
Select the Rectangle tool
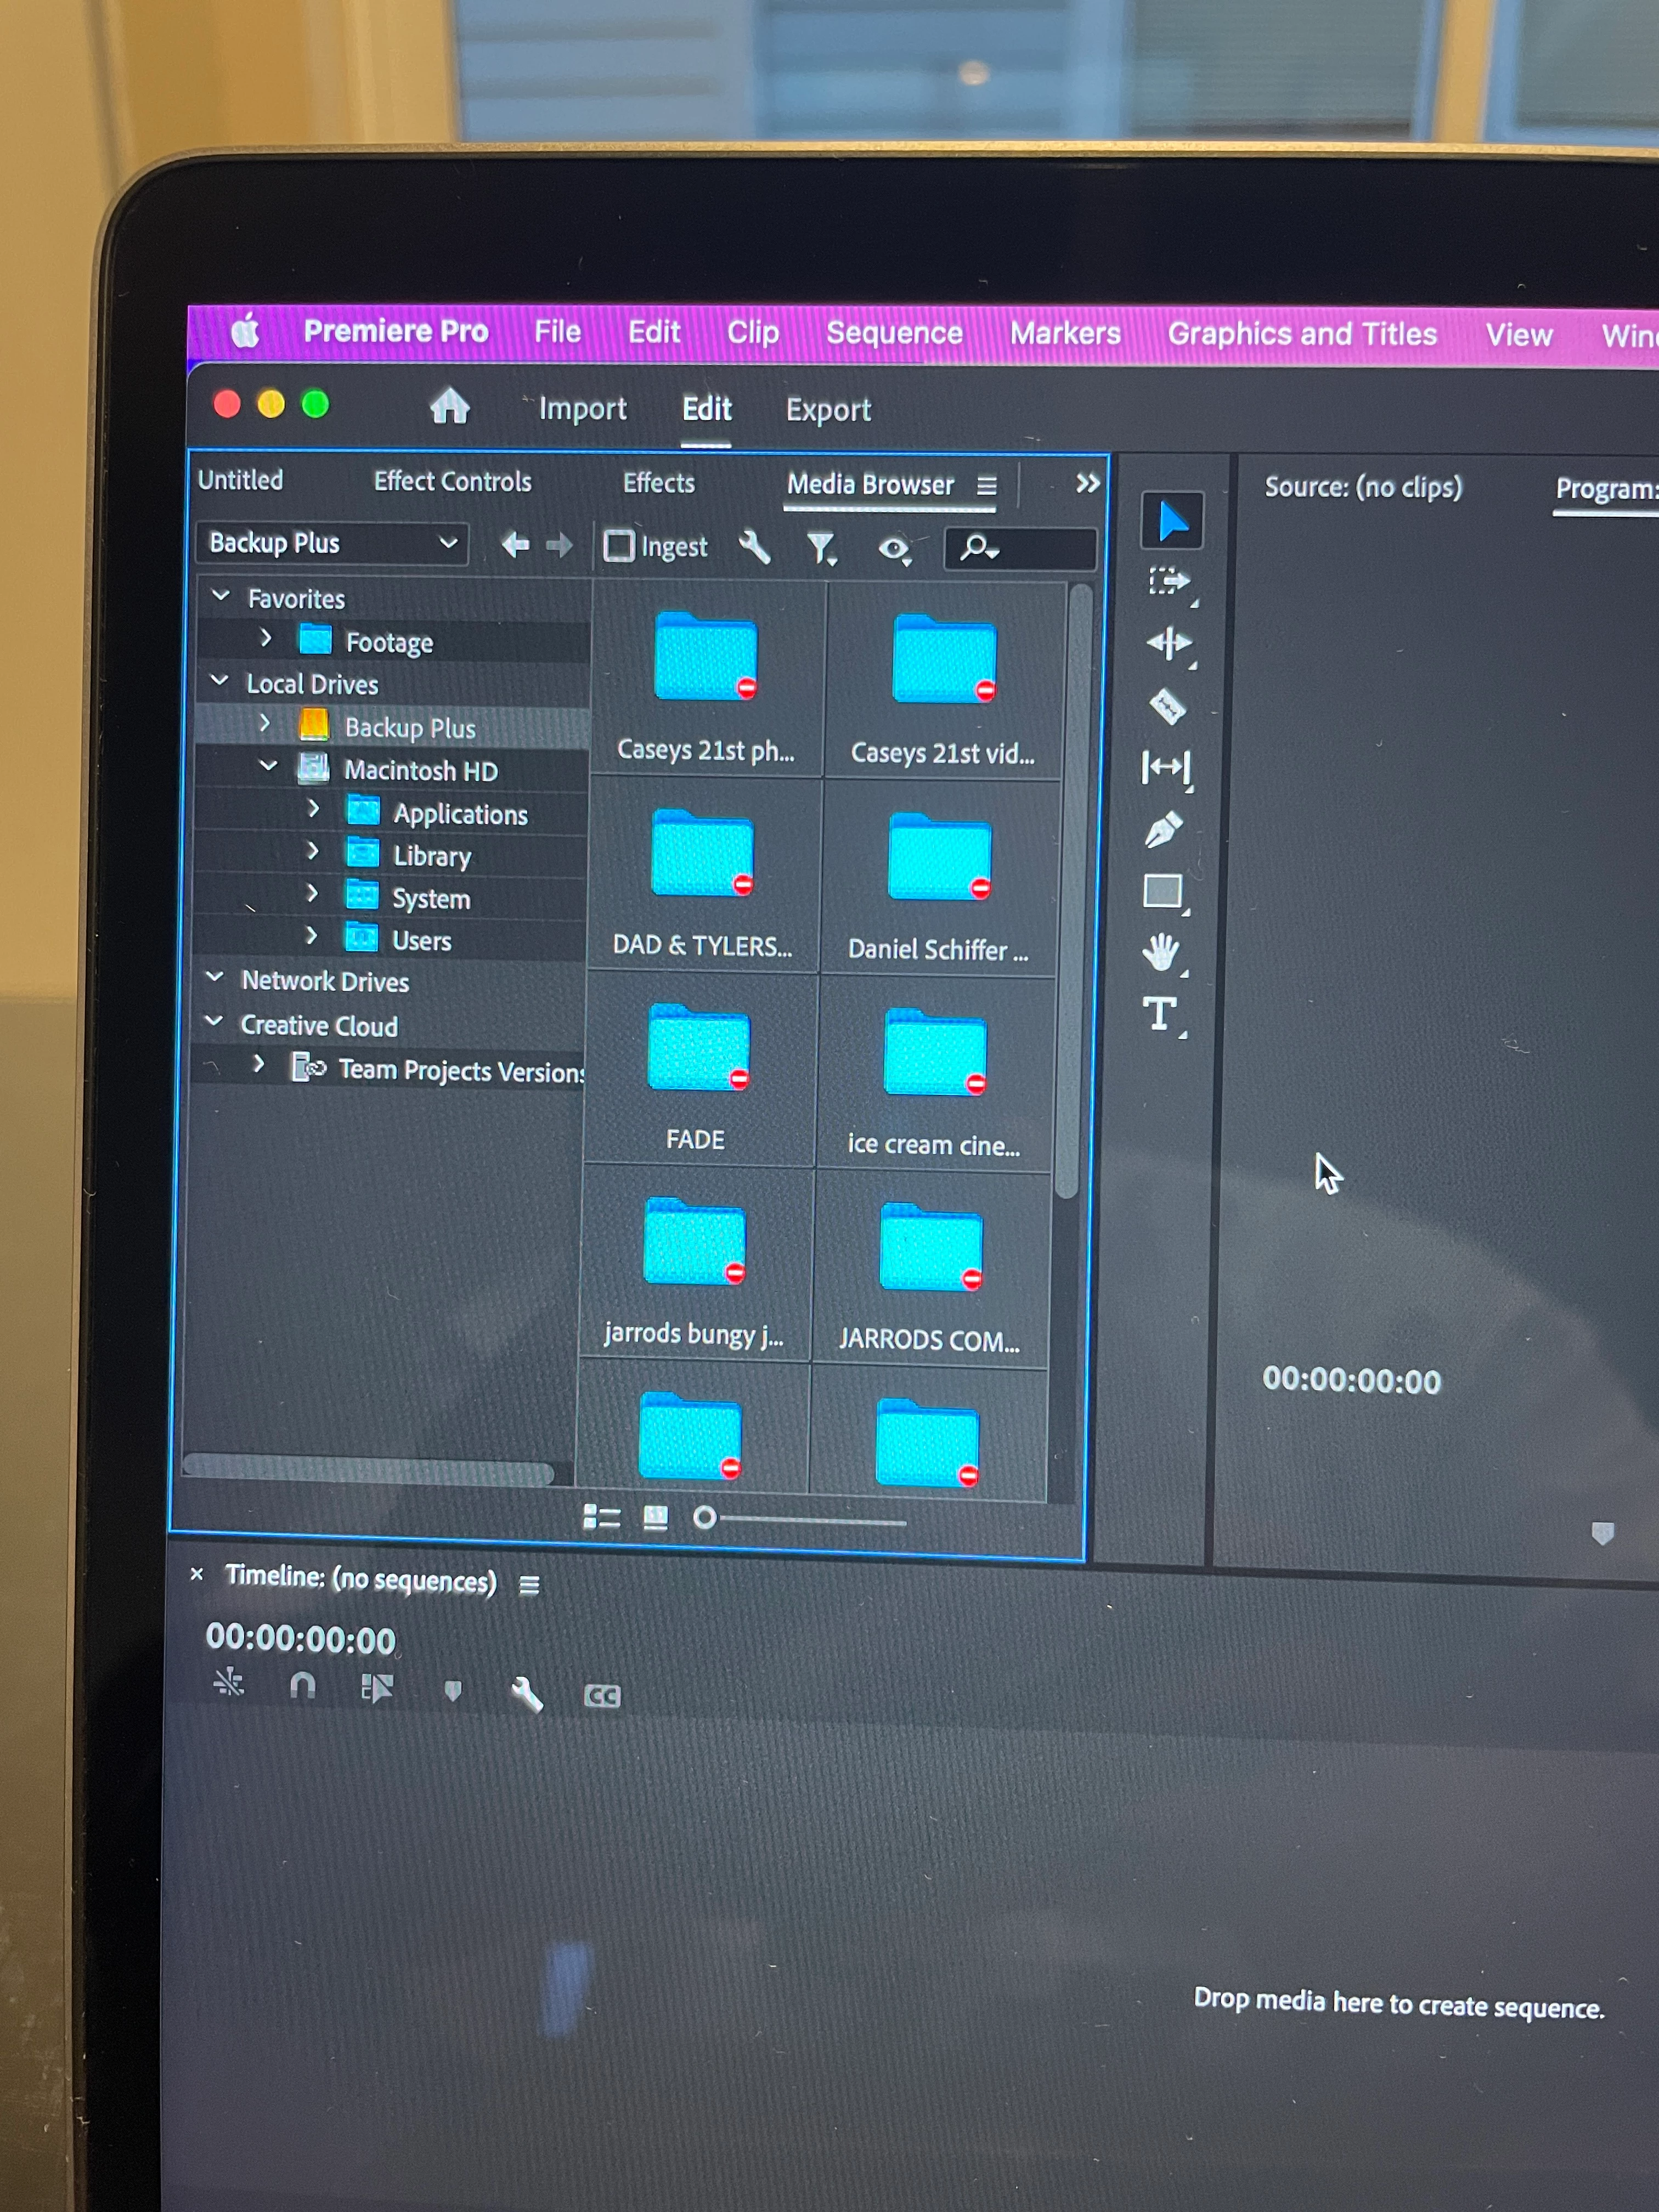coord(1162,890)
